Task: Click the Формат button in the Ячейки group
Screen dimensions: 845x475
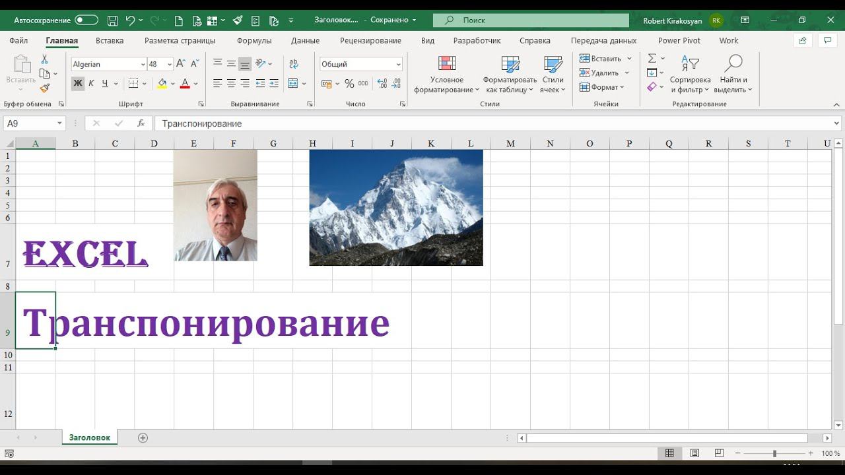Action: 602,87
